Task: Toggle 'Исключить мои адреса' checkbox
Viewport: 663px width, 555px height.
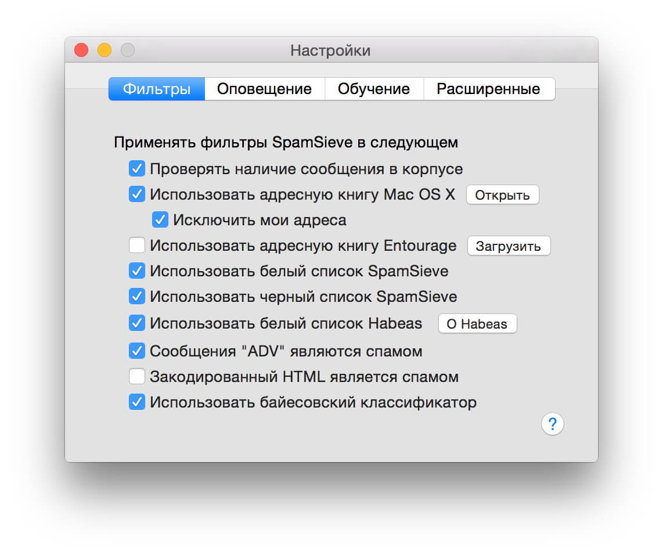Action: point(160,220)
